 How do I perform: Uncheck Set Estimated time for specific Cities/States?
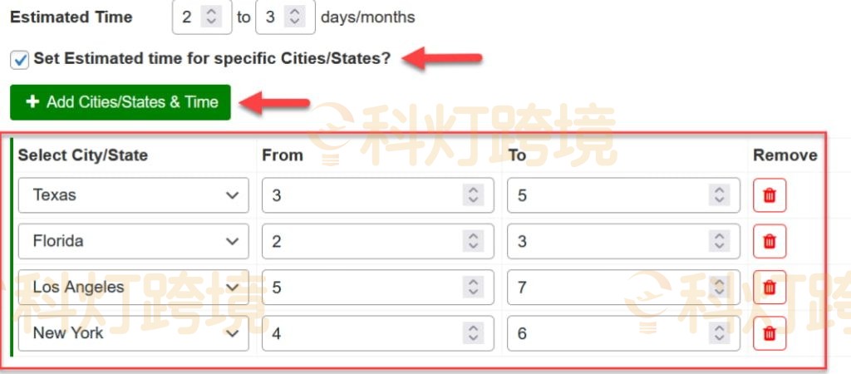point(20,60)
